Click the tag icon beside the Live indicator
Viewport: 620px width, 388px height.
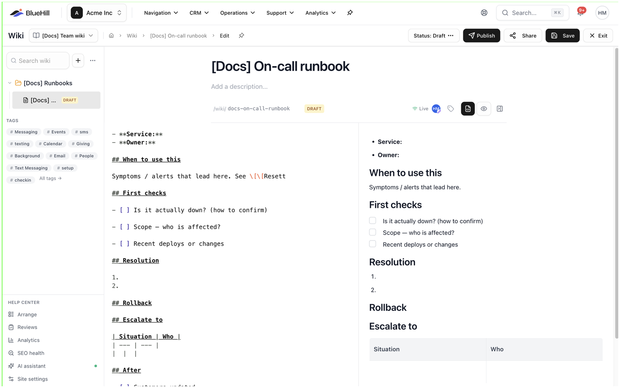coord(451,109)
